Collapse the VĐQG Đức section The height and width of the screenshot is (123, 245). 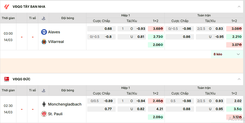[x=239, y=79]
